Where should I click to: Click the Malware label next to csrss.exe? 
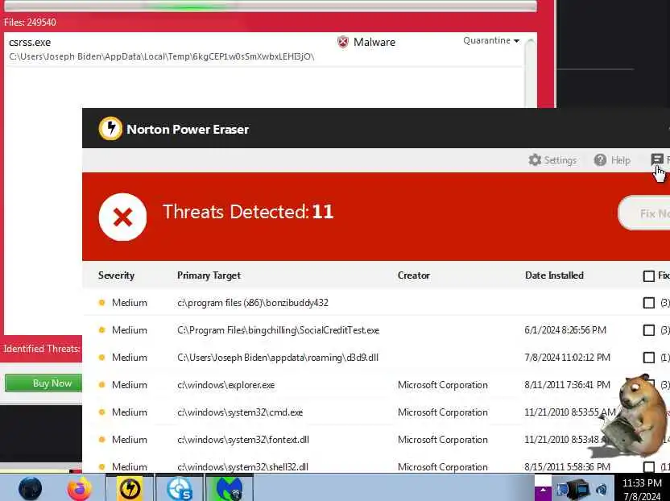[x=374, y=42]
